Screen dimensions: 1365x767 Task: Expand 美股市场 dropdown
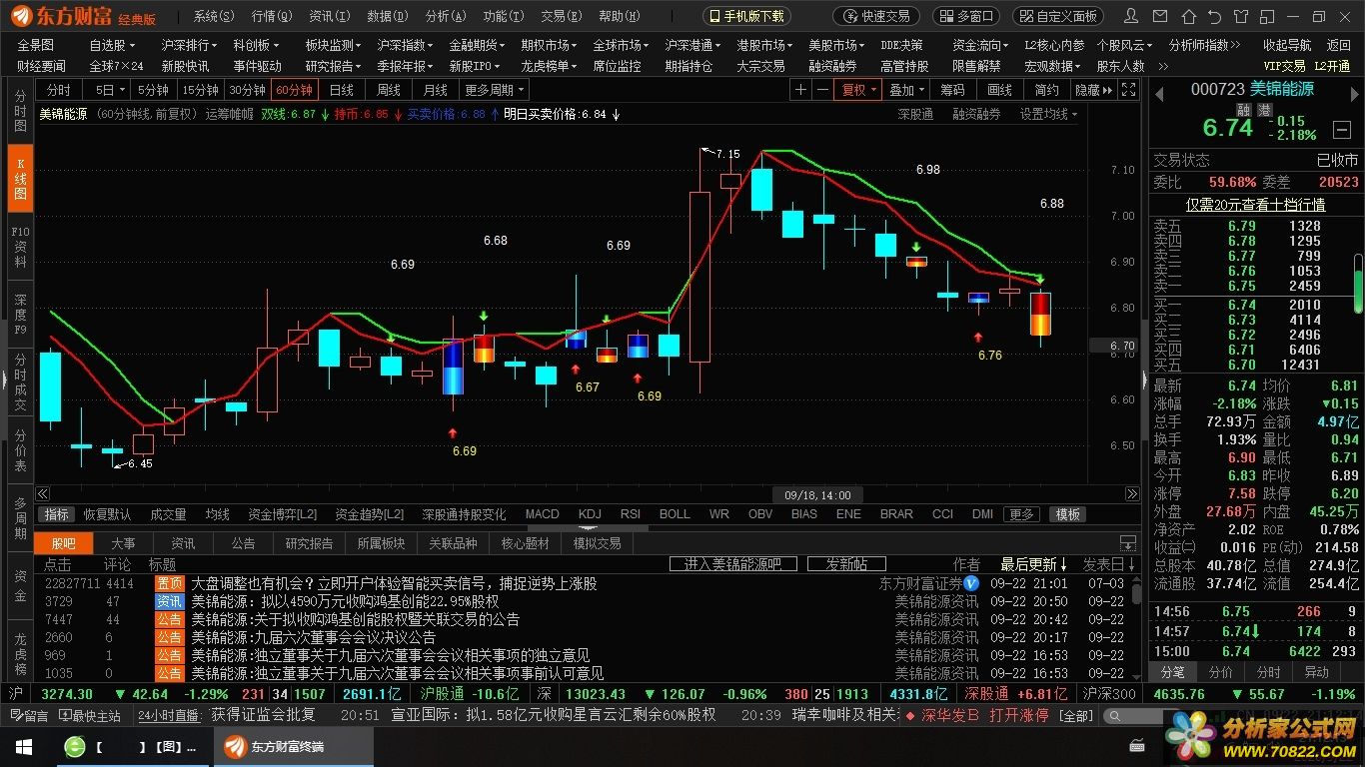(x=836, y=45)
